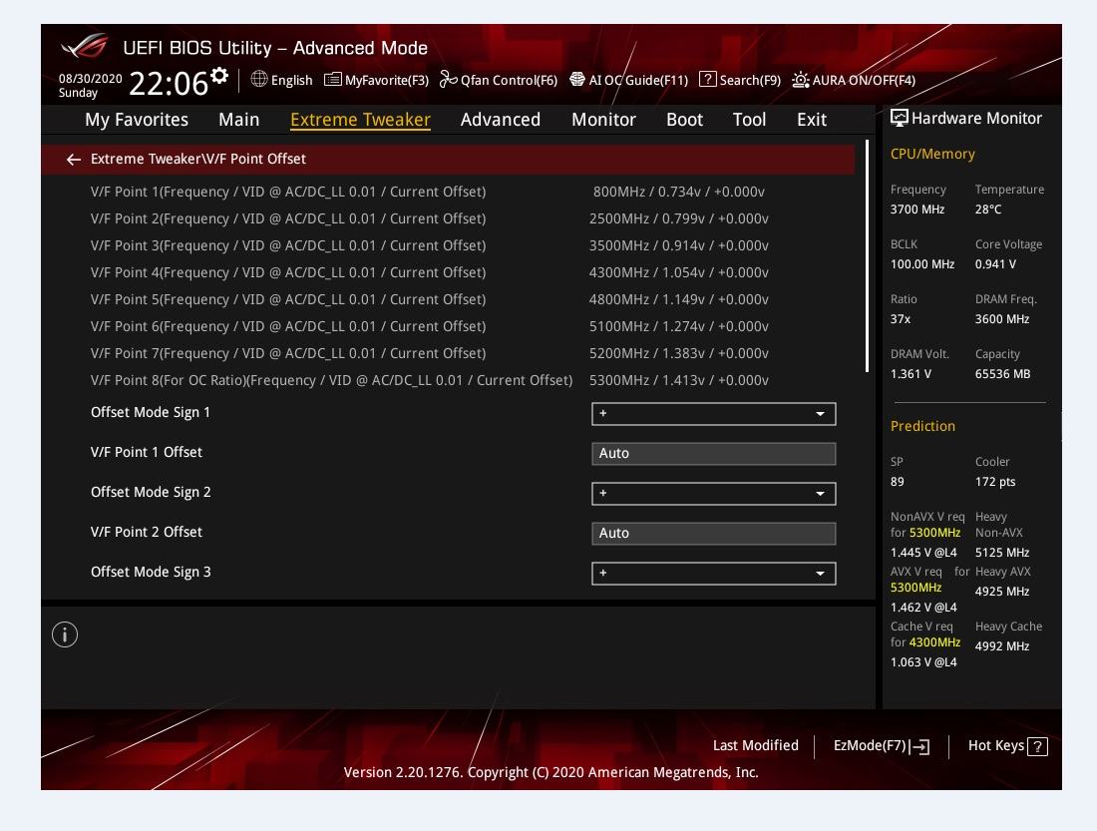Click V/F Point 2 Offset field
The image size is (1097, 831).
point(714,534)
